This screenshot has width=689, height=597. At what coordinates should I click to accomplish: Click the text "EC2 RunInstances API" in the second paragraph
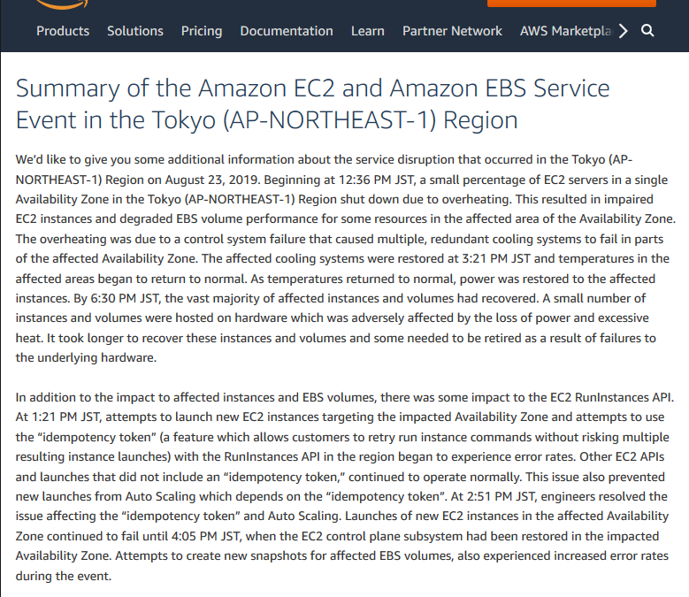(x=611, y=397)
